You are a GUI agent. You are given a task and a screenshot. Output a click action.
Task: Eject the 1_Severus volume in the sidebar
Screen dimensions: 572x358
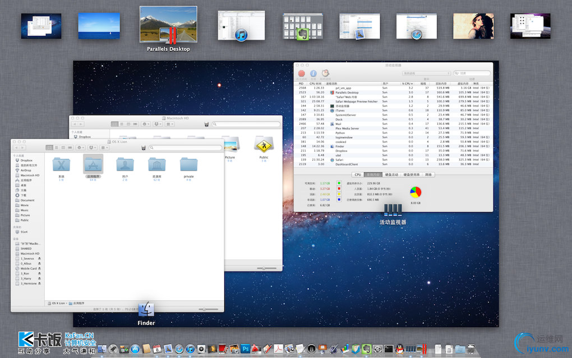tap(39, 258)
